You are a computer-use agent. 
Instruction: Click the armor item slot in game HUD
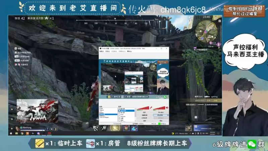click(x=189, y=128)
